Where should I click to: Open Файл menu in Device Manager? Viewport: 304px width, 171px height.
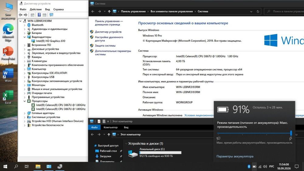23,9
